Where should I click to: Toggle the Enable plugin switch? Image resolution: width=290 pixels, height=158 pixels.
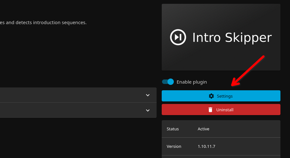168,82
